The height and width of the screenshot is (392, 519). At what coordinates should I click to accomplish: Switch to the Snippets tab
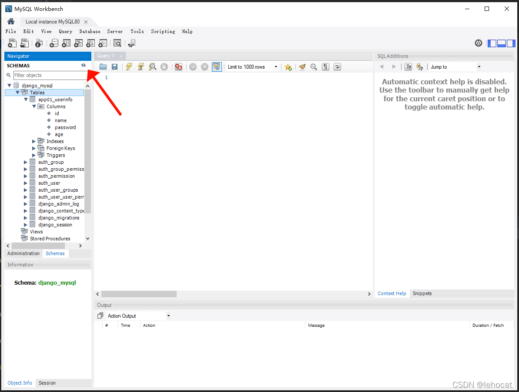point(422,293)
